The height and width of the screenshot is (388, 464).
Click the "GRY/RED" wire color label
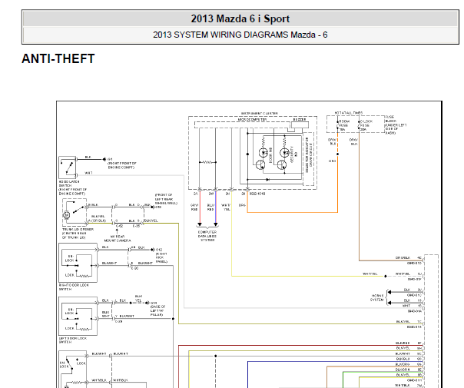pos(194,207)
